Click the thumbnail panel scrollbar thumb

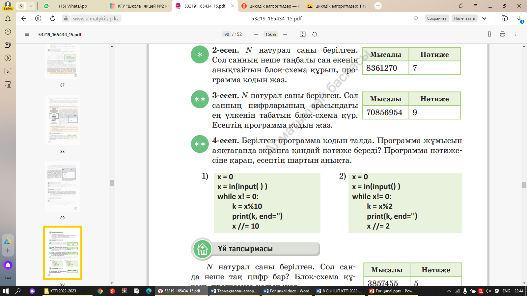point(112,183)
